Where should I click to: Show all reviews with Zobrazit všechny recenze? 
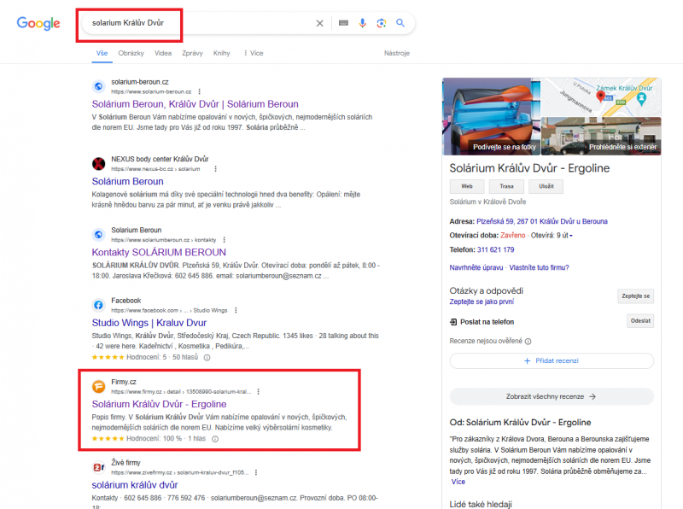click(552, 396)
